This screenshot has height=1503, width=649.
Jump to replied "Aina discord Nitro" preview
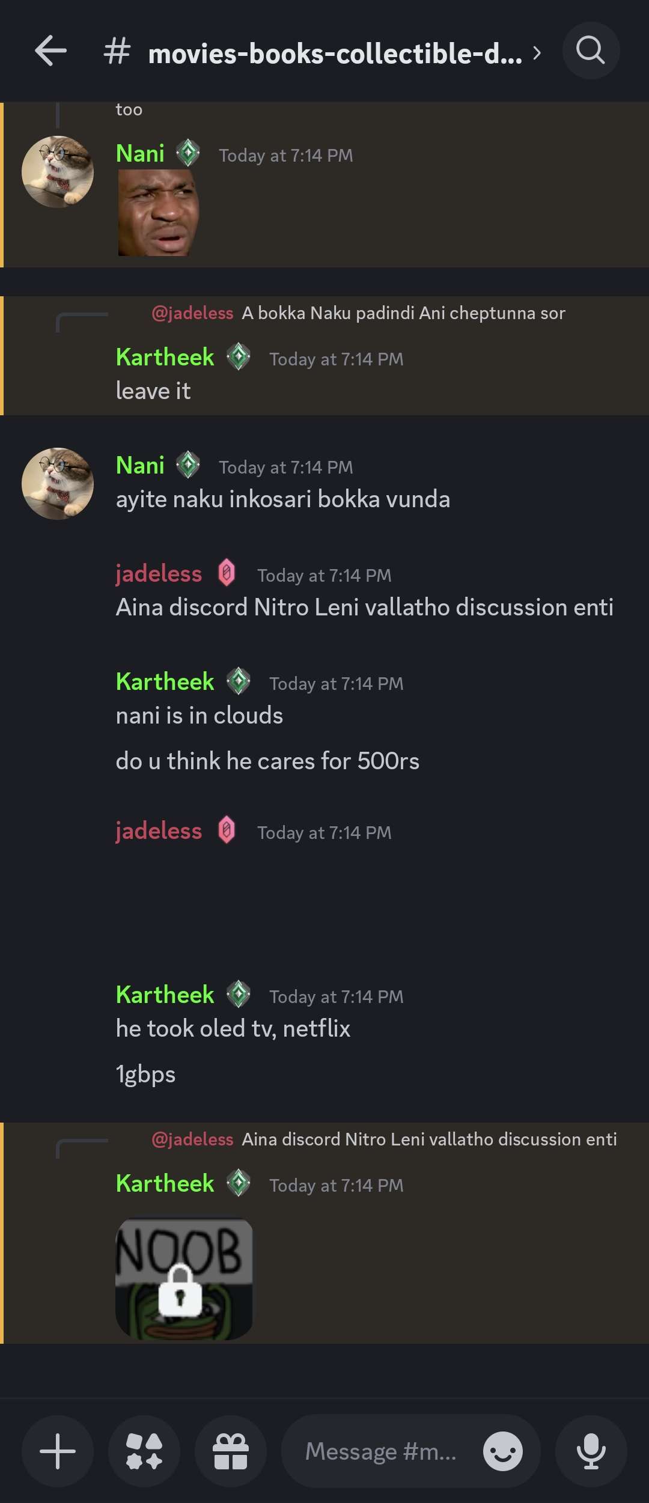tap(428, 1139)
